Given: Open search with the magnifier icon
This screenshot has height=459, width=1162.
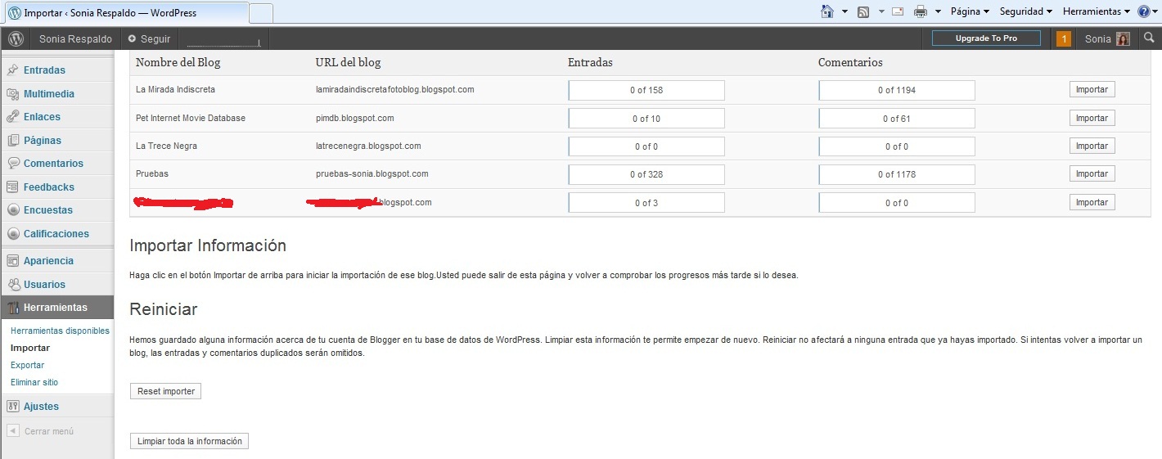Looking at the screenshot, I should click(1149, 38).
